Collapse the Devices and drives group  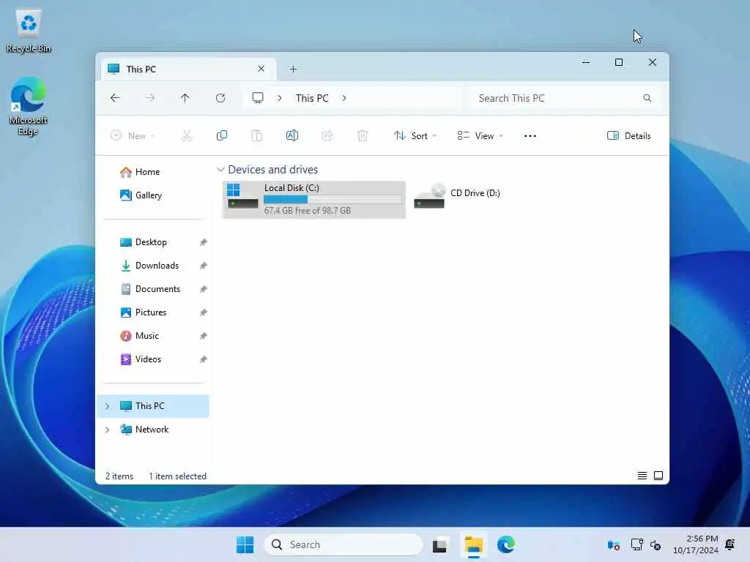tap(220, 170)
